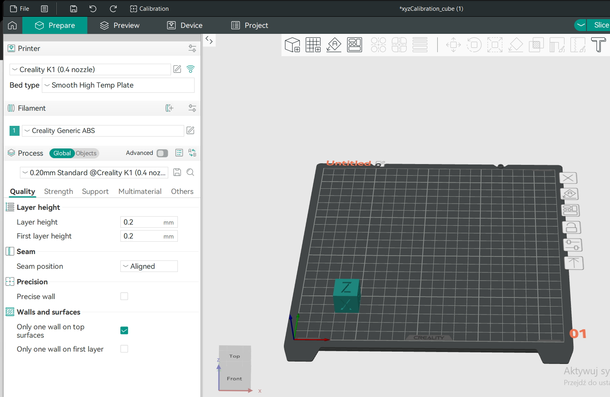Click the Add filament icon

click(169, 108)
